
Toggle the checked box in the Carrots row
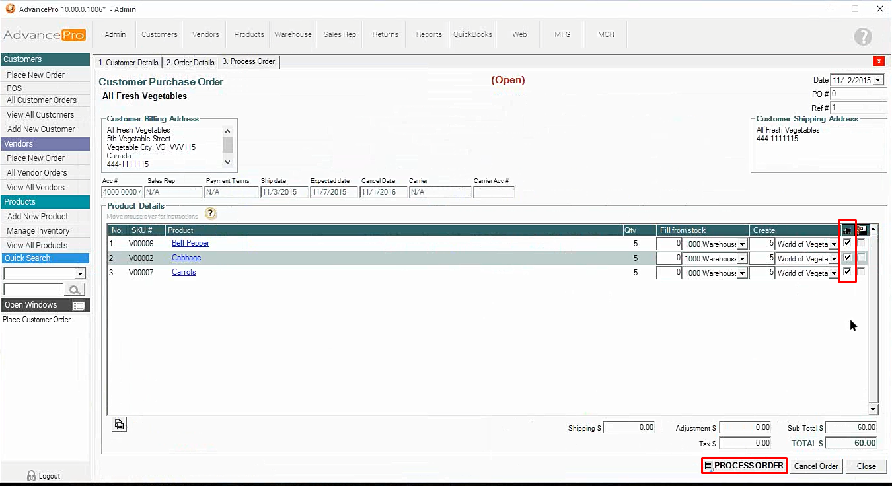pyautogui.click(x=847, y=272)
